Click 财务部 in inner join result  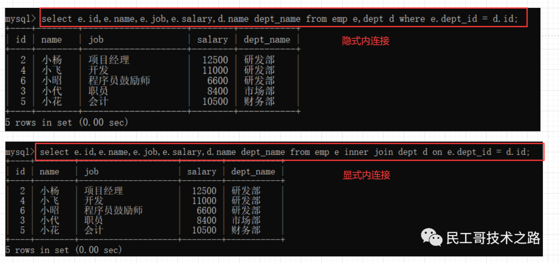(246, 230)
